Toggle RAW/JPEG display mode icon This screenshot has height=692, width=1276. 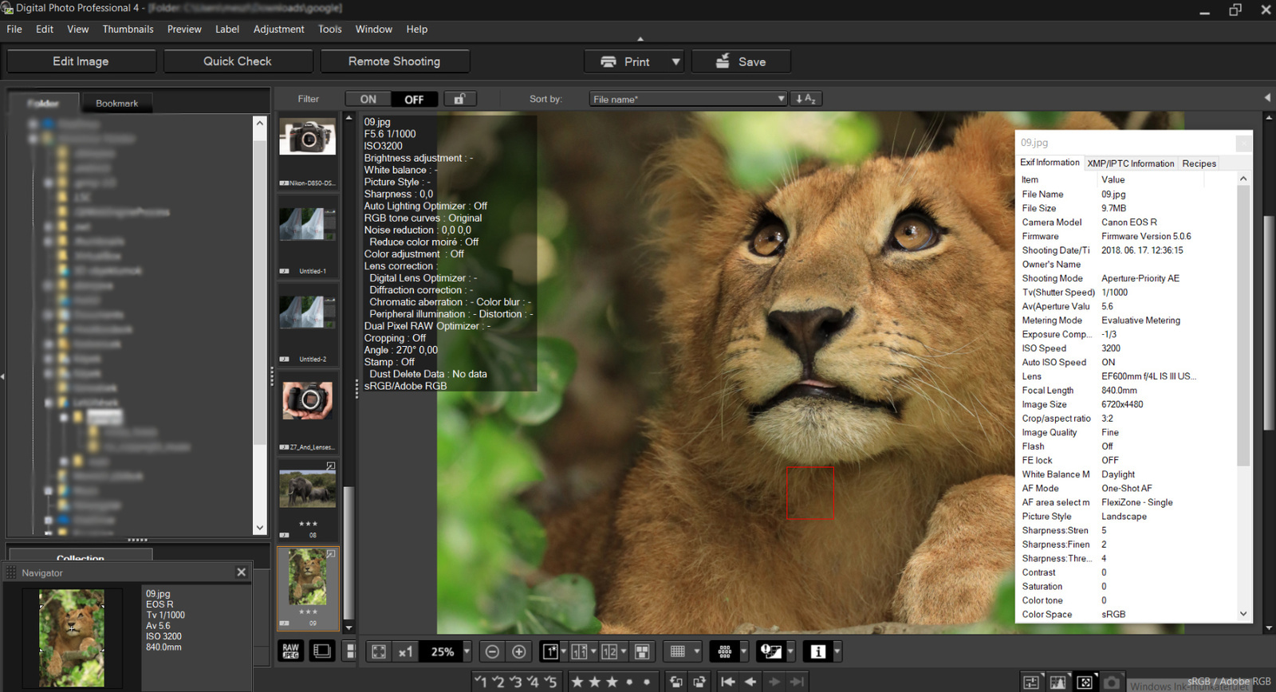[291, 651]
